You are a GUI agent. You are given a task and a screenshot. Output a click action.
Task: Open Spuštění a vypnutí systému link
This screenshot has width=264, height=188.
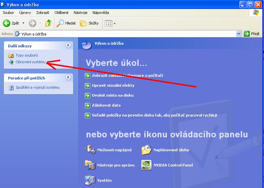pos(37,87)
